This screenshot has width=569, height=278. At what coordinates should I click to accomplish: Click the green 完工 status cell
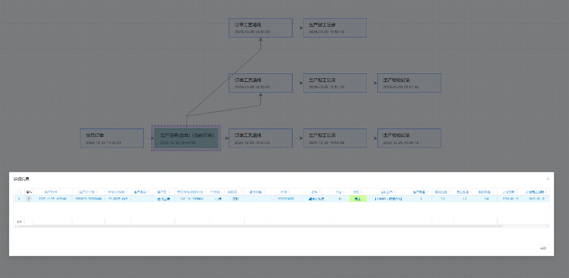(x=357, y=199)
